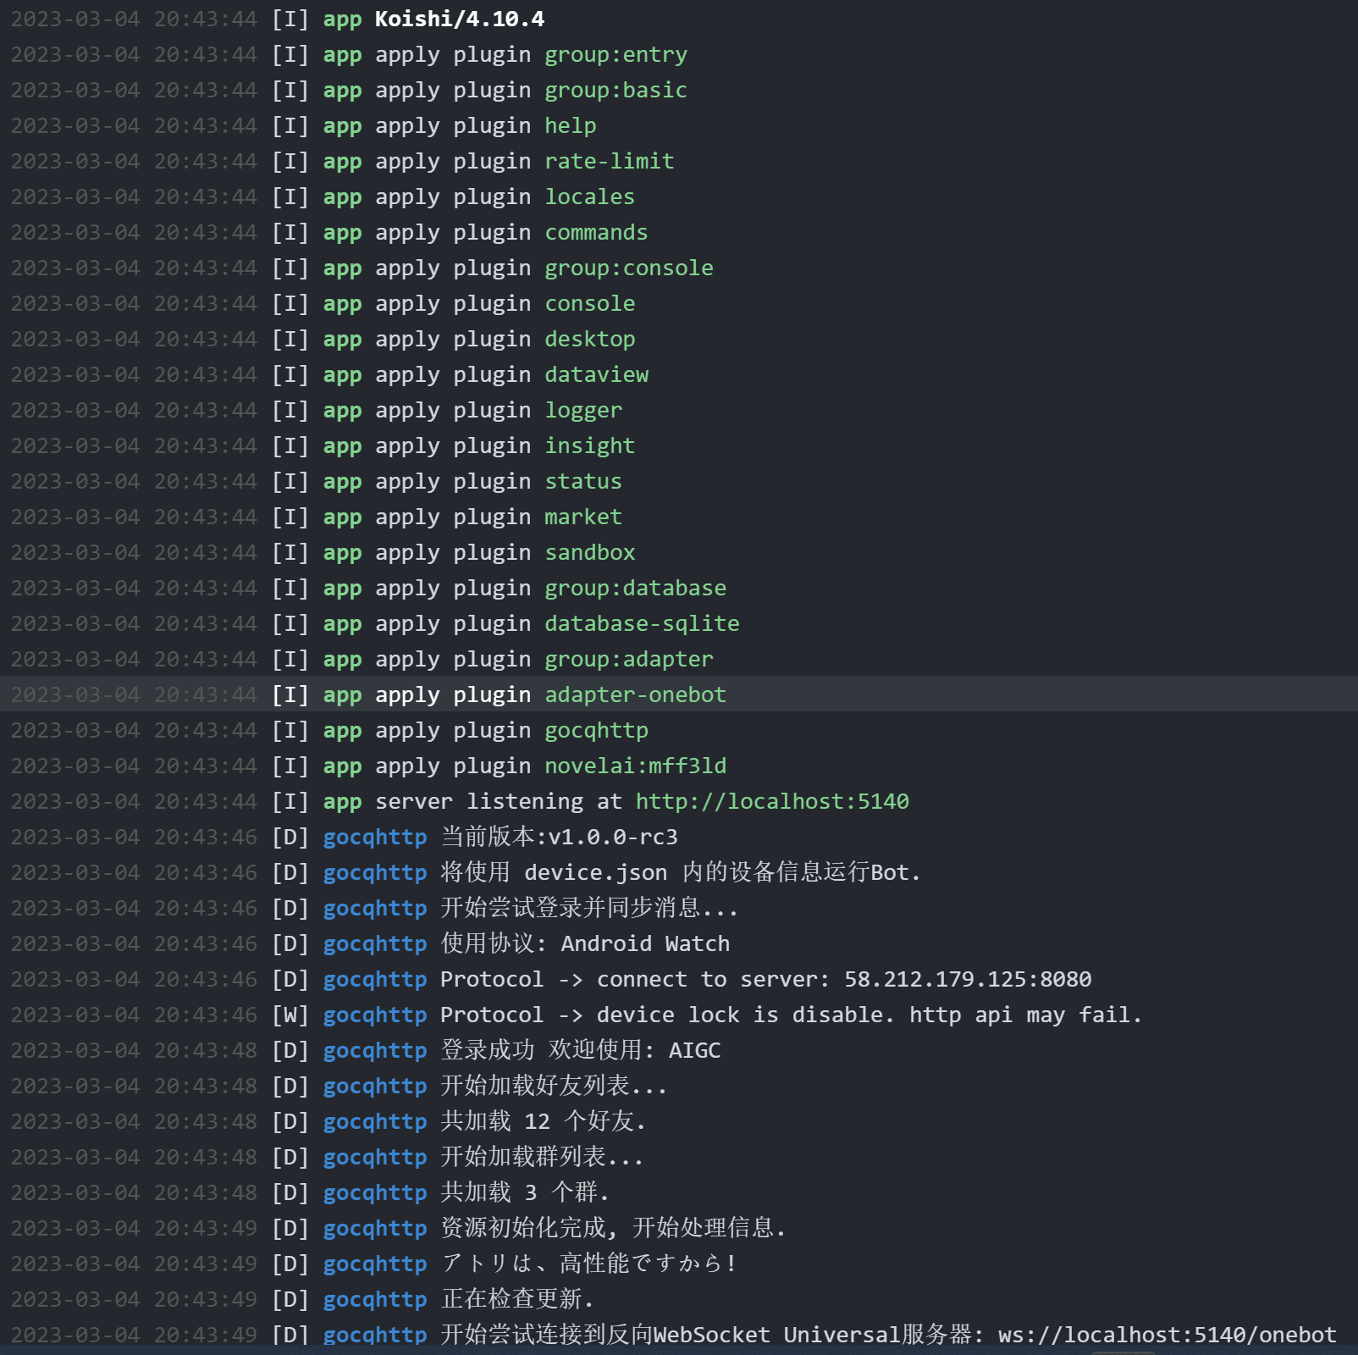Click the "正在检查更新" log line

click(517, 1299)
